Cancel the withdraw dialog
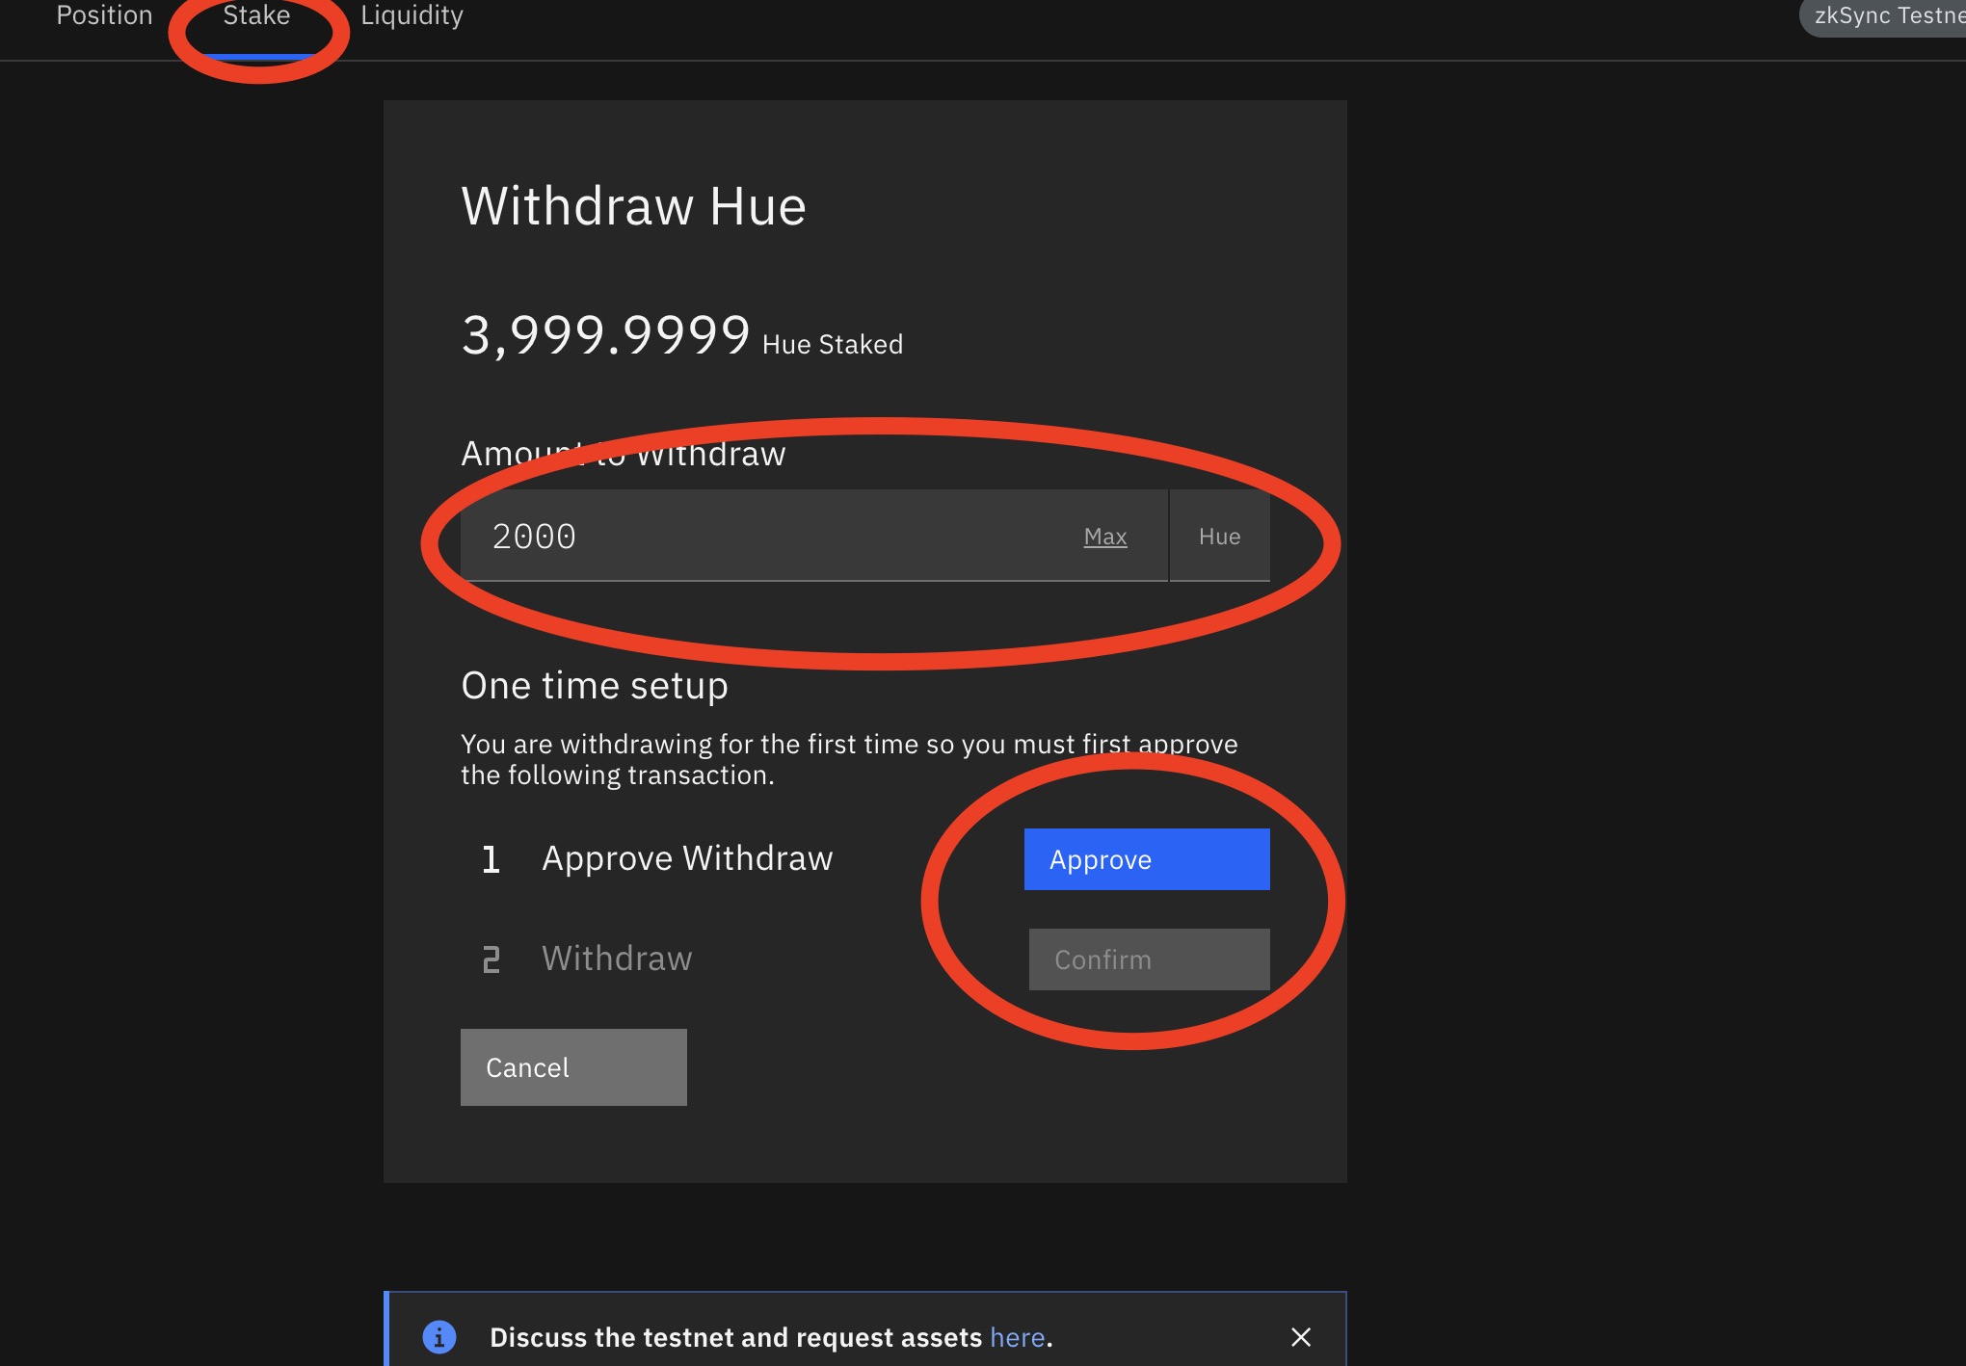The width and height of the screenshot is (1966, 1366). pos(573,1067)
